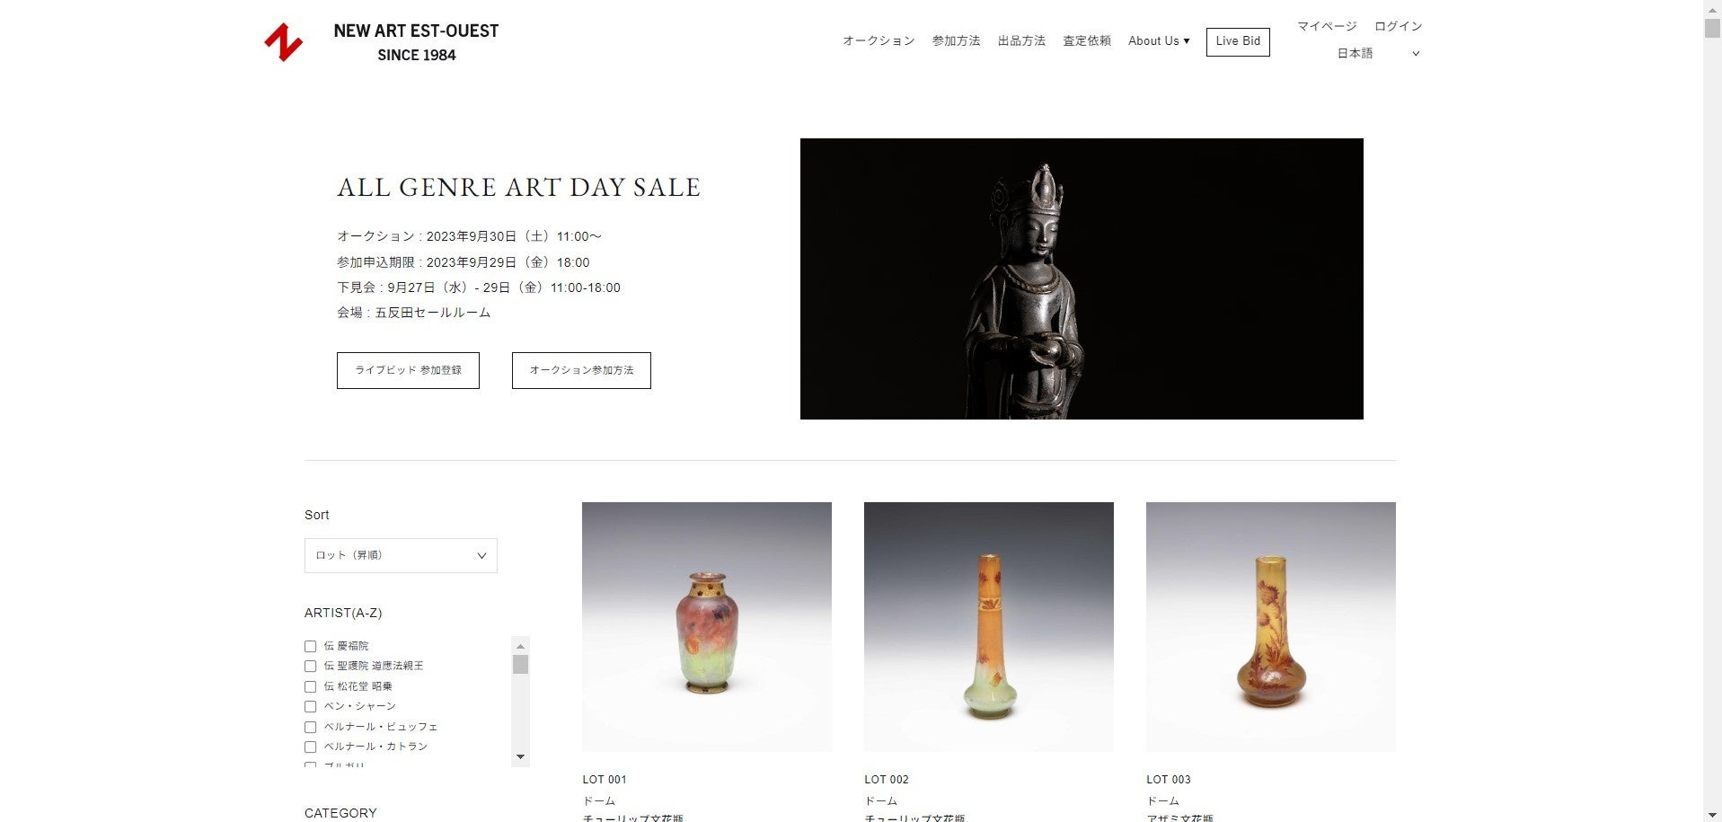Click artist list scroll-up arrow
This screenshot has width=1722, height=822.
tap(520, 646)
